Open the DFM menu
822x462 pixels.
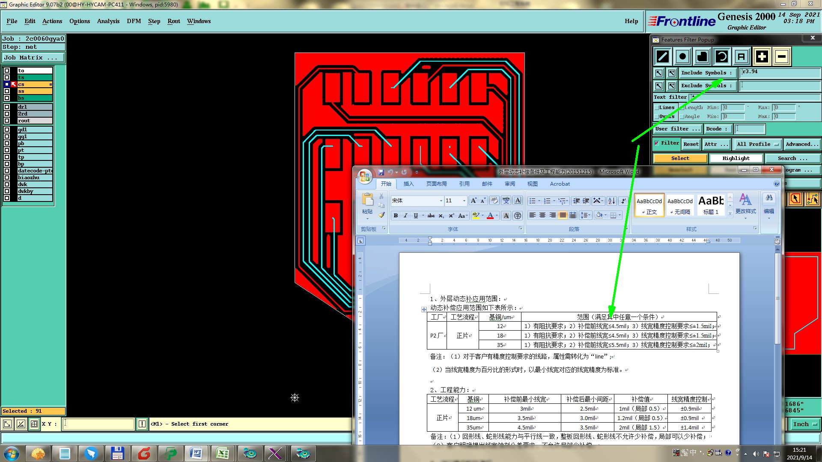coord(134,21)
